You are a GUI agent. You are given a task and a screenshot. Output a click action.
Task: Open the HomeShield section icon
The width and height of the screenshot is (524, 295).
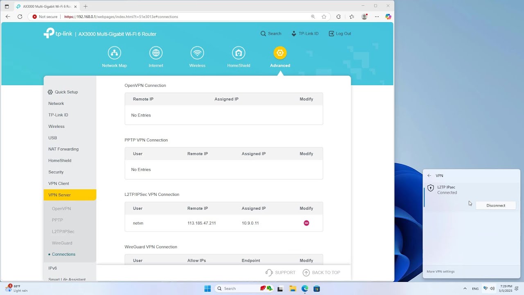(x=239, y=53)
